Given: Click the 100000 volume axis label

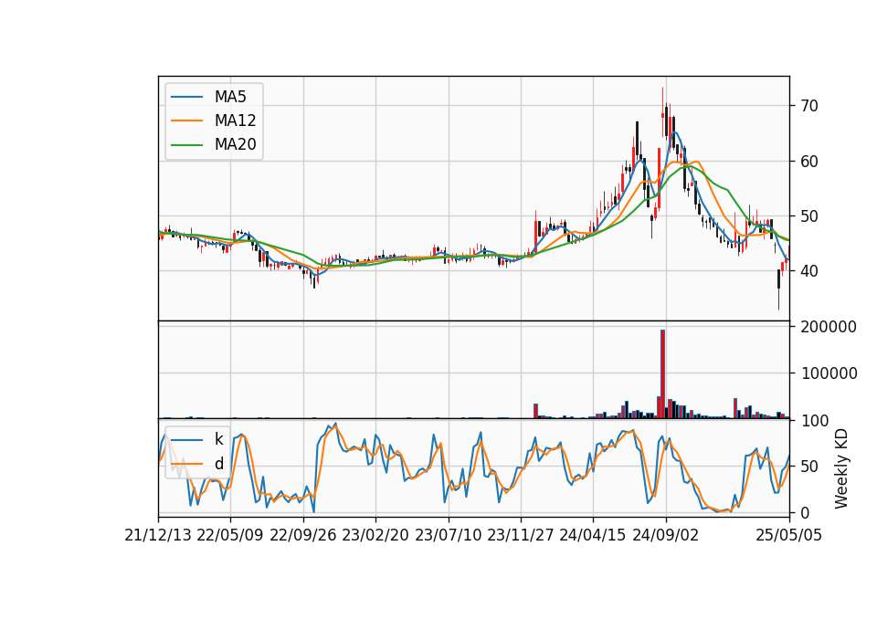Looking at the screenshot, I should (x=829, y=373).
